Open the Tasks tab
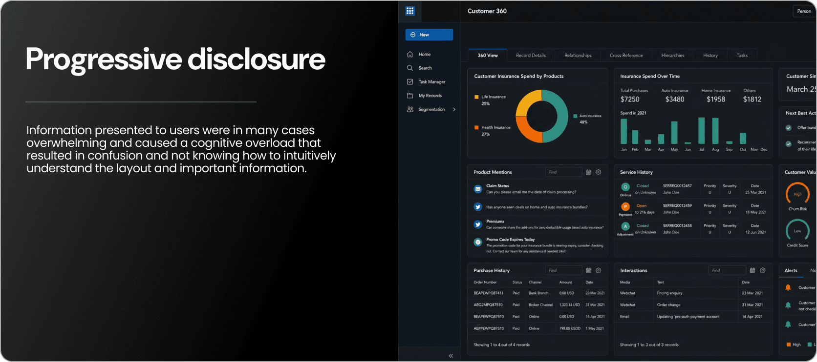The height and width of the screenshot is (362, 817). click(742, 56)
